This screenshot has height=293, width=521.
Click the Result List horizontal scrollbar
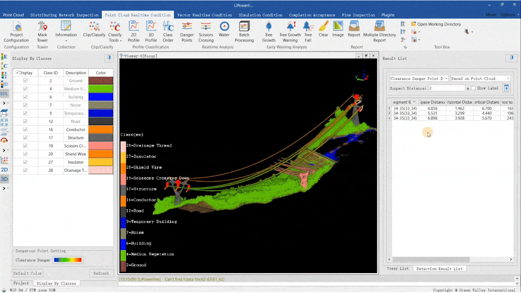coord(431,260)
